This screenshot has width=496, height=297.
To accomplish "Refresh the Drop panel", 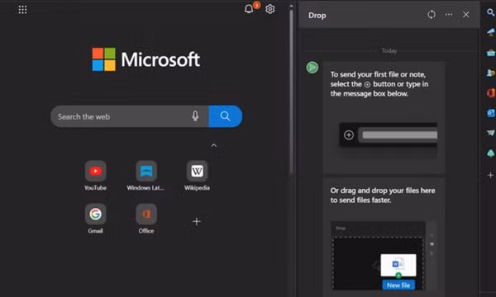I will coord(432,15).
